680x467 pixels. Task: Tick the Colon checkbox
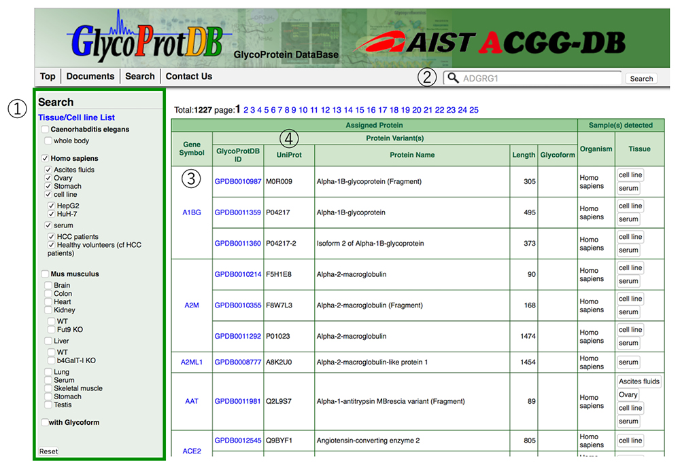click(48, 293)
